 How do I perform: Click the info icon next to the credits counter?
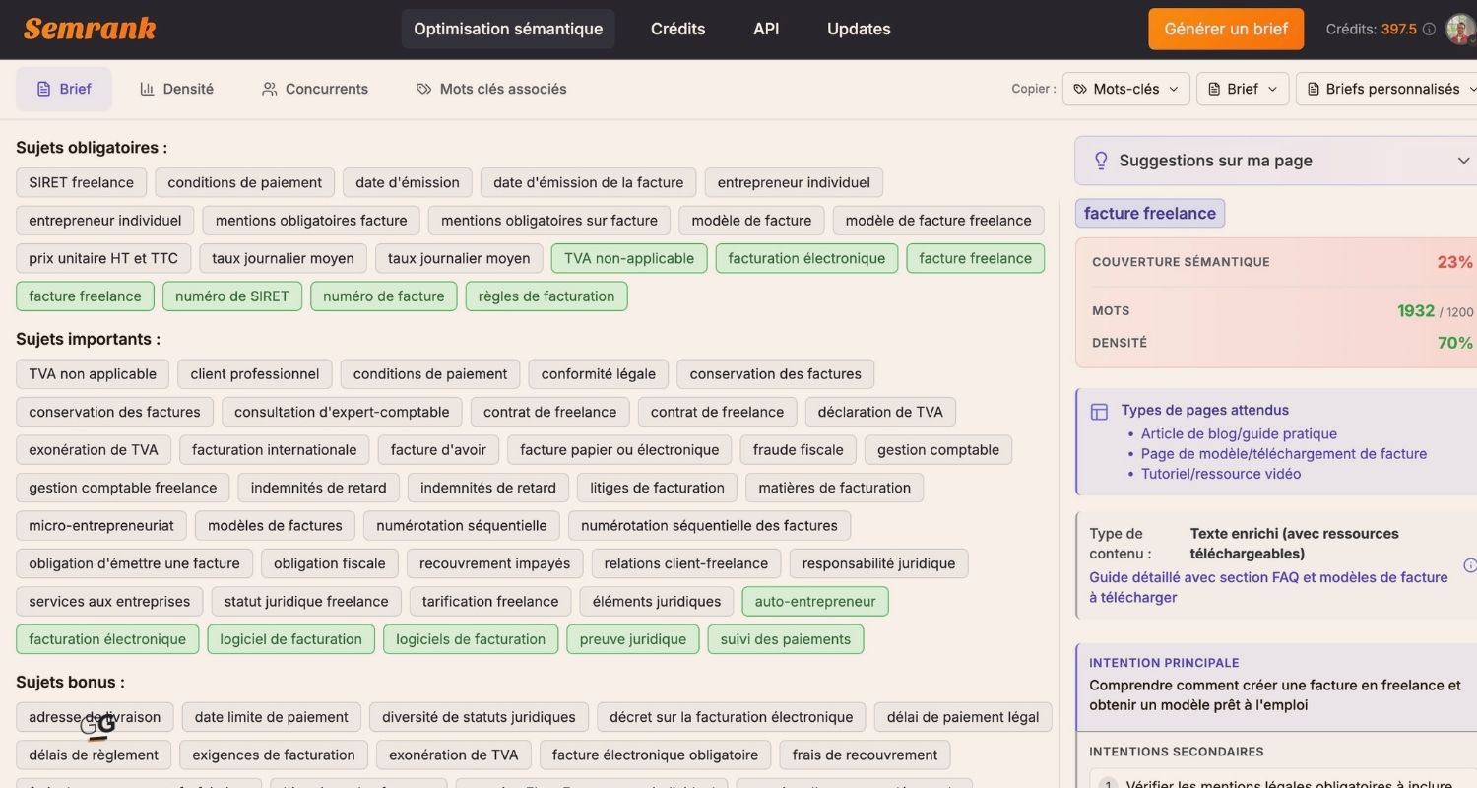(1428, 30)
